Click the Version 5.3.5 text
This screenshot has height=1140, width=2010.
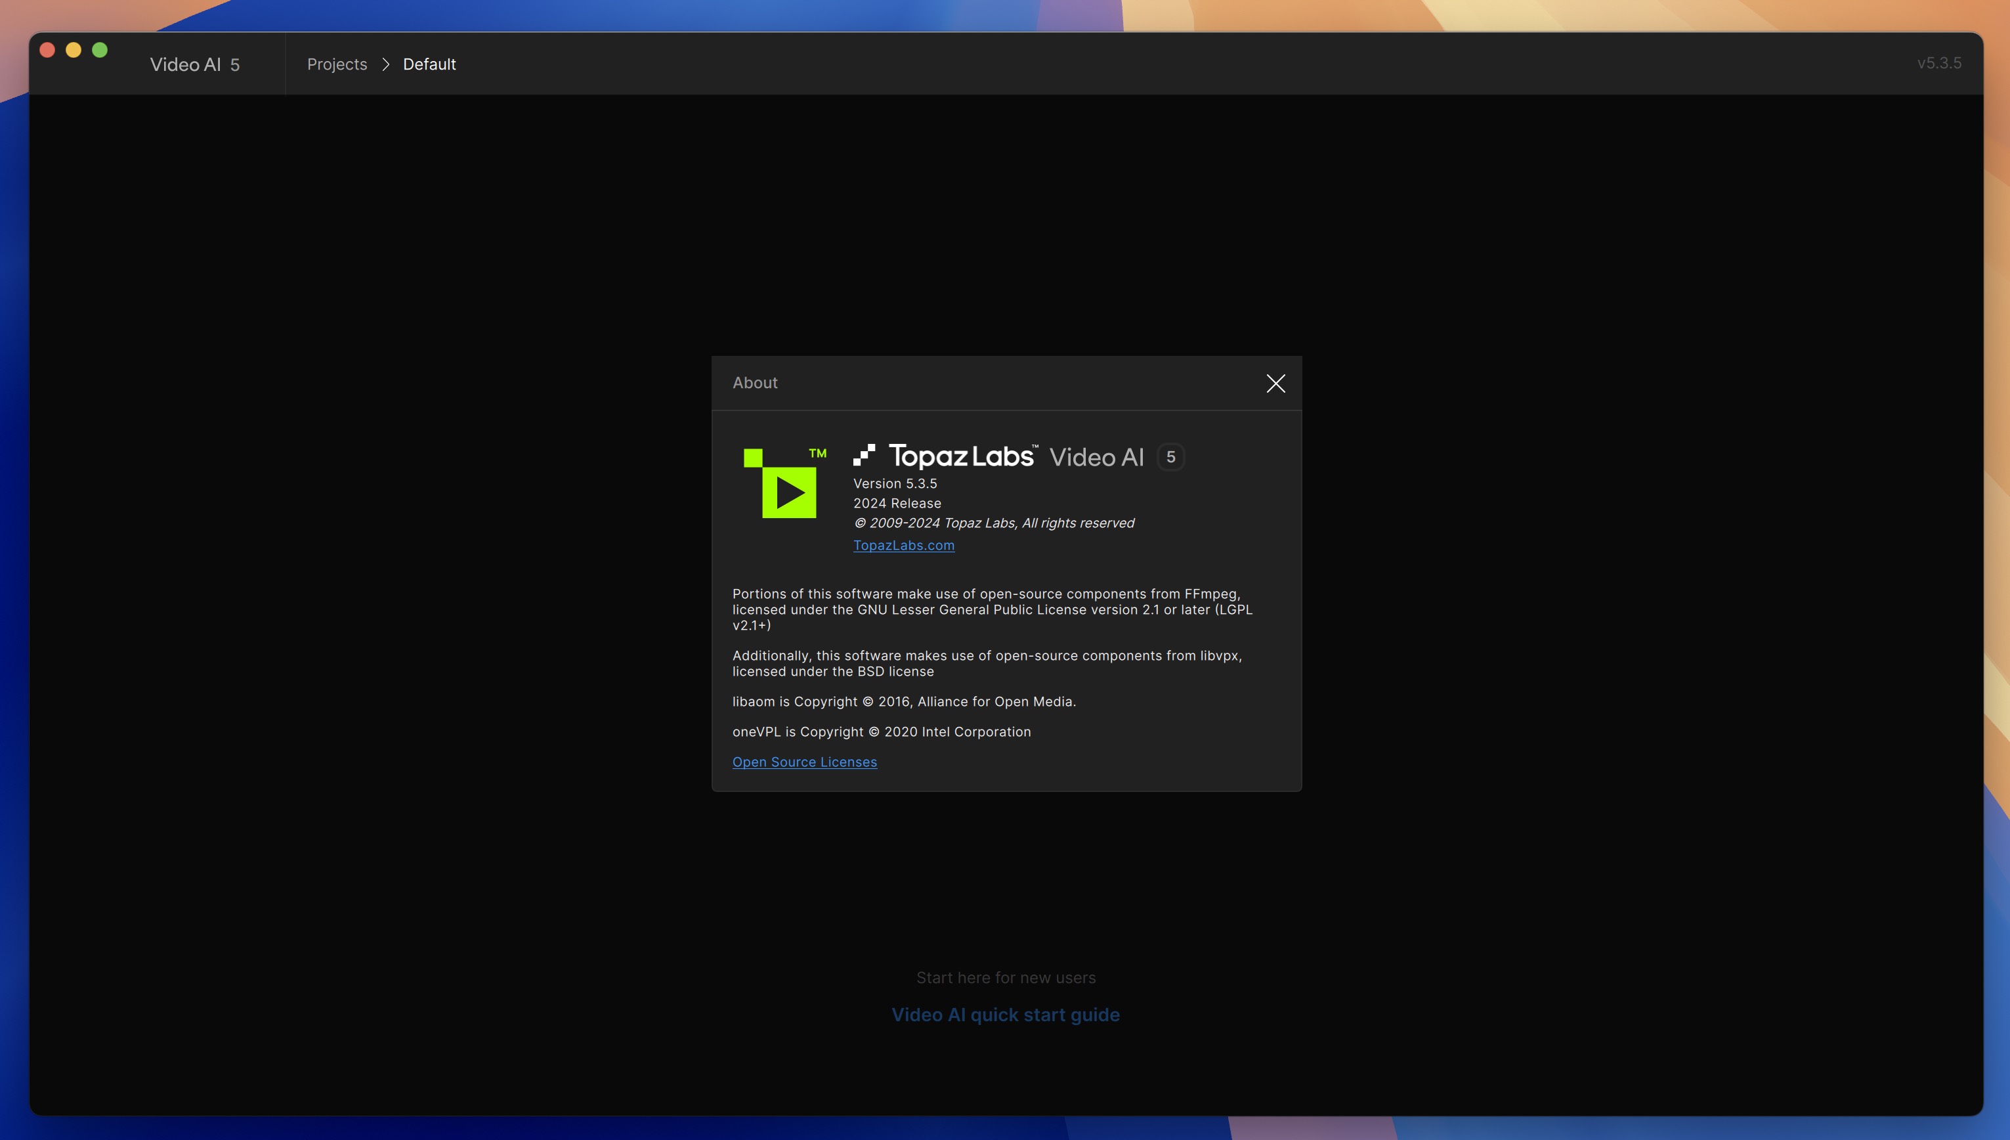[894, 484]
